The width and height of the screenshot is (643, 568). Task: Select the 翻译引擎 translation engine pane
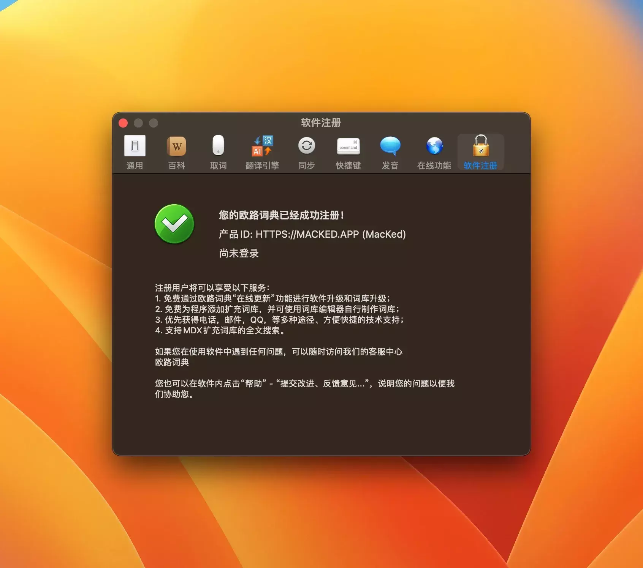[x=262, y=152]
